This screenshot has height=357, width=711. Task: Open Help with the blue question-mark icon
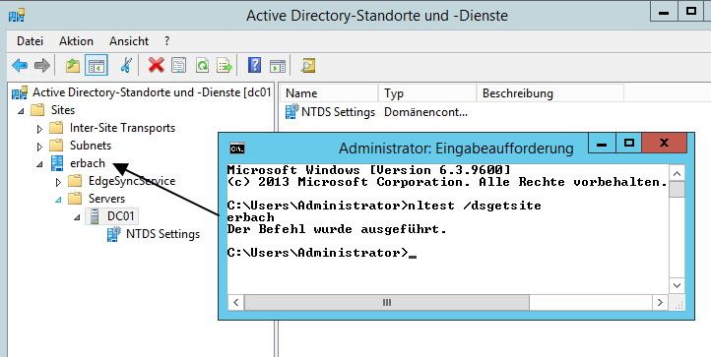tap(254, 66)
